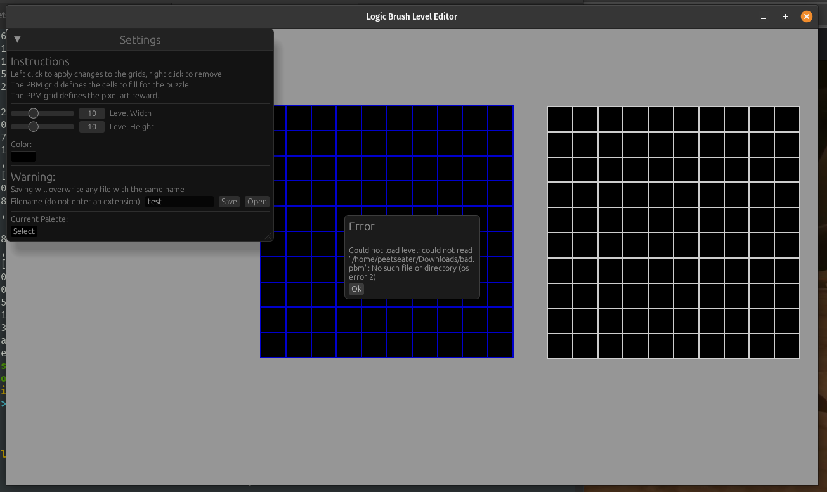This screenshot has width=827, height=492.
Task: Dismiss the Error dialog with Ok
Action: (356, 289)
